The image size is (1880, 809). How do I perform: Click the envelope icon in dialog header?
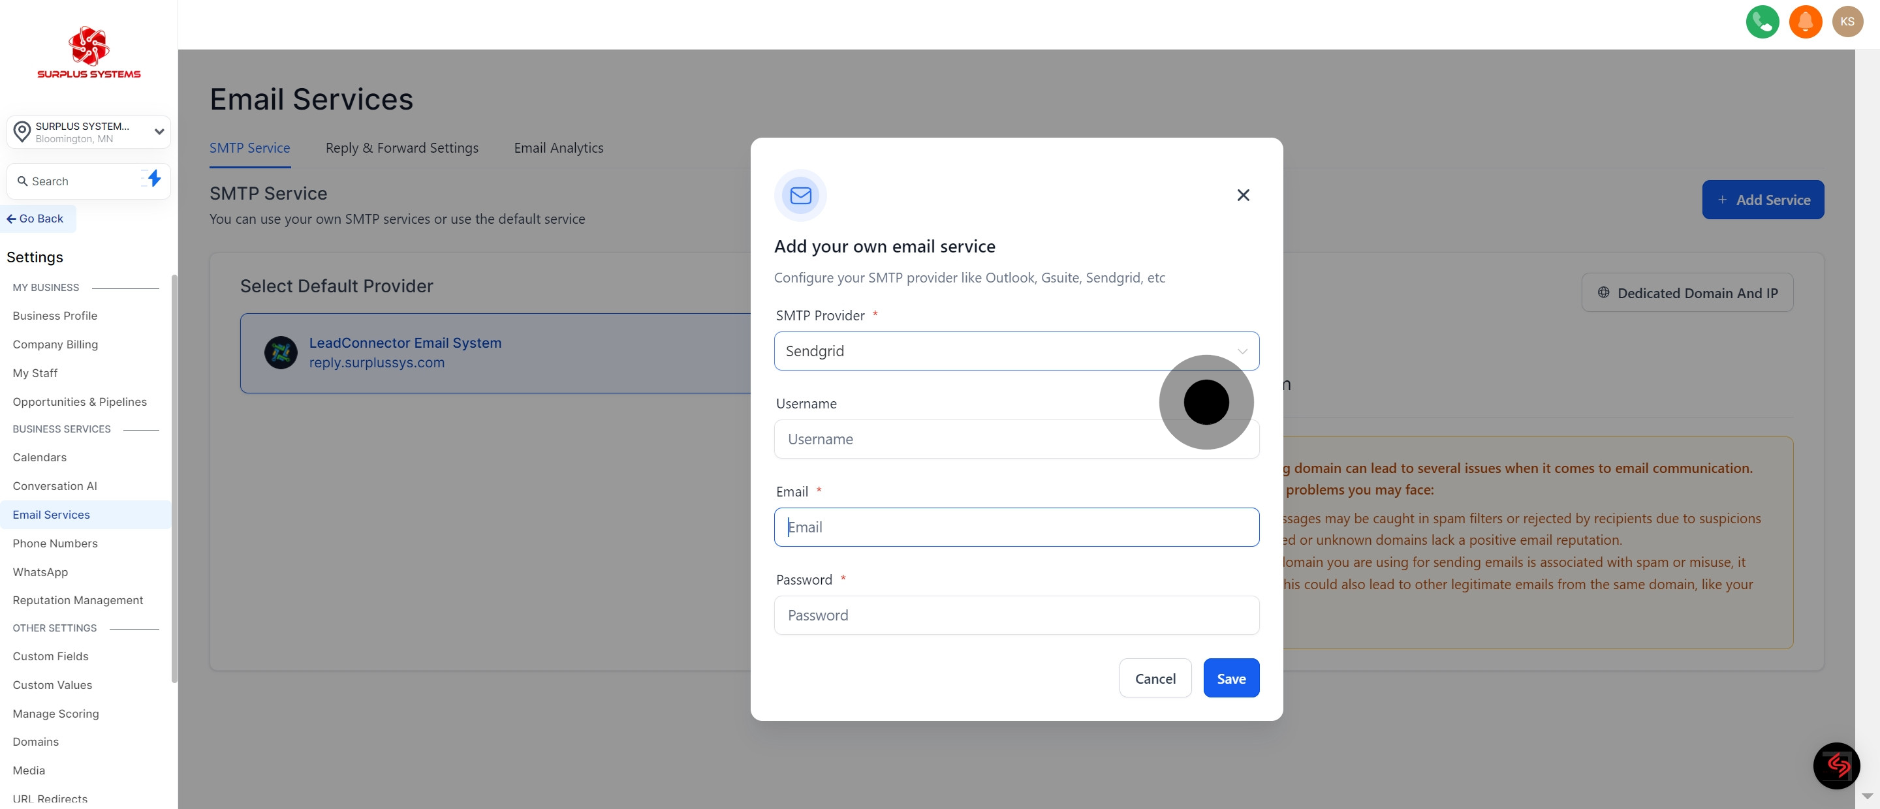[x=800, y=196]
